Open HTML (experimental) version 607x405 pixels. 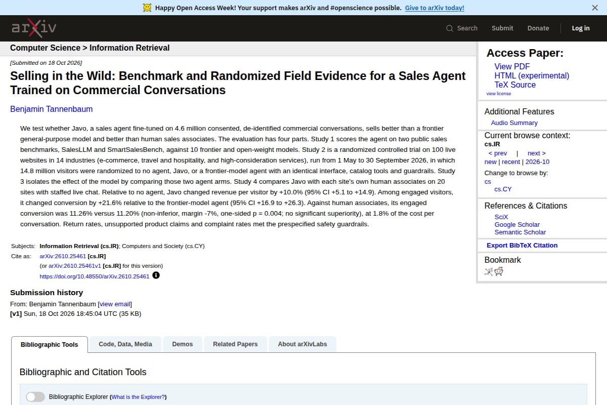tap(532, 75)
